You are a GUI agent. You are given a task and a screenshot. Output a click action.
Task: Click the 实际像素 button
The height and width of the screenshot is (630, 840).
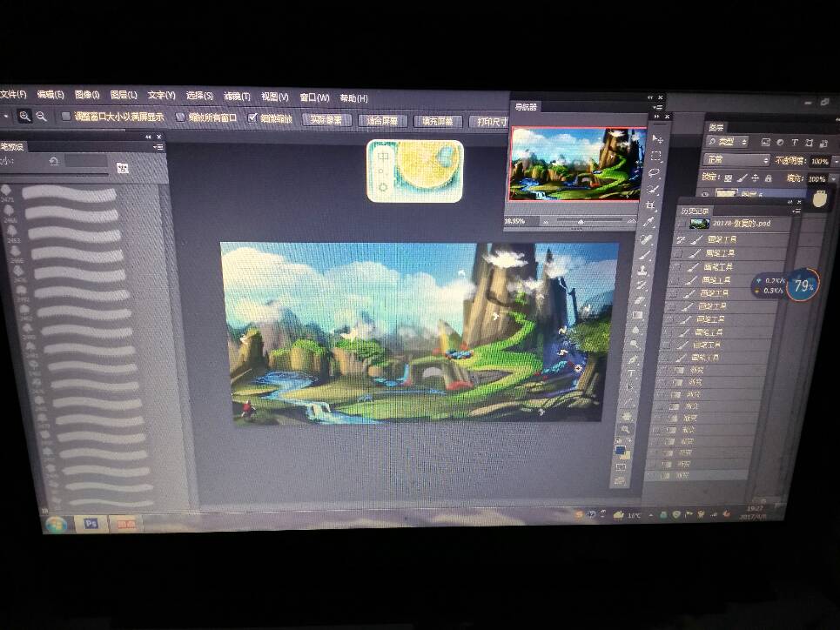(x=326, y=120)
